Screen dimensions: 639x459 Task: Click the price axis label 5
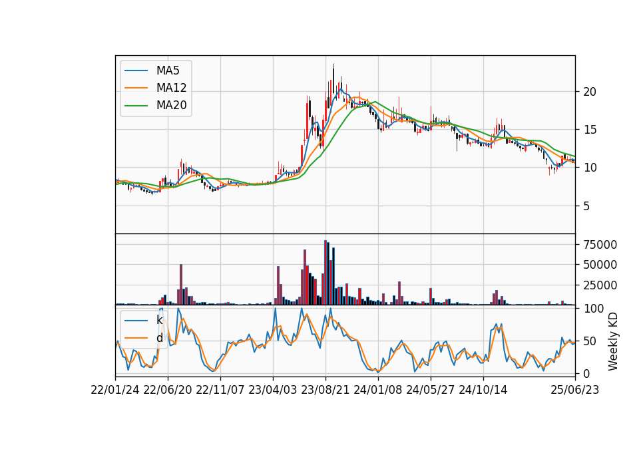pos(586,206)
